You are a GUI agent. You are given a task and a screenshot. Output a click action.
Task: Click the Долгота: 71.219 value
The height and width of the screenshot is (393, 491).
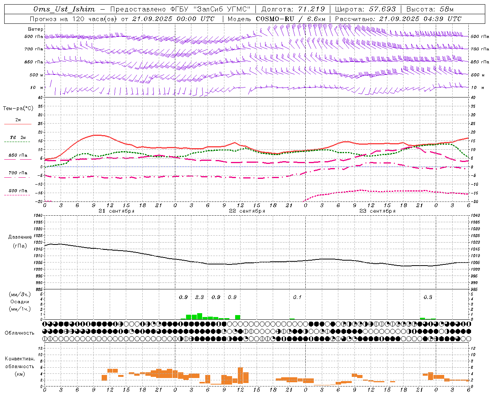(x=293, y=9)
